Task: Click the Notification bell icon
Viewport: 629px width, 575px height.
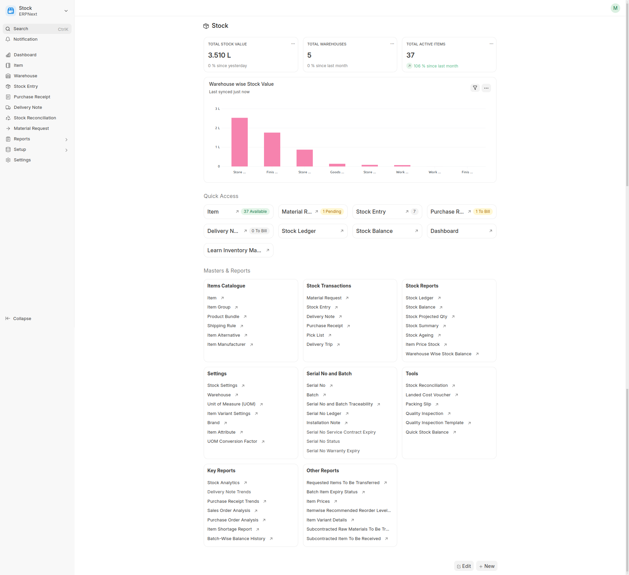Action: tap(8, 39)
